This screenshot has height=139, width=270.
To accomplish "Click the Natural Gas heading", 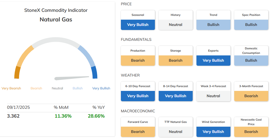I will [x=56, y=19].
